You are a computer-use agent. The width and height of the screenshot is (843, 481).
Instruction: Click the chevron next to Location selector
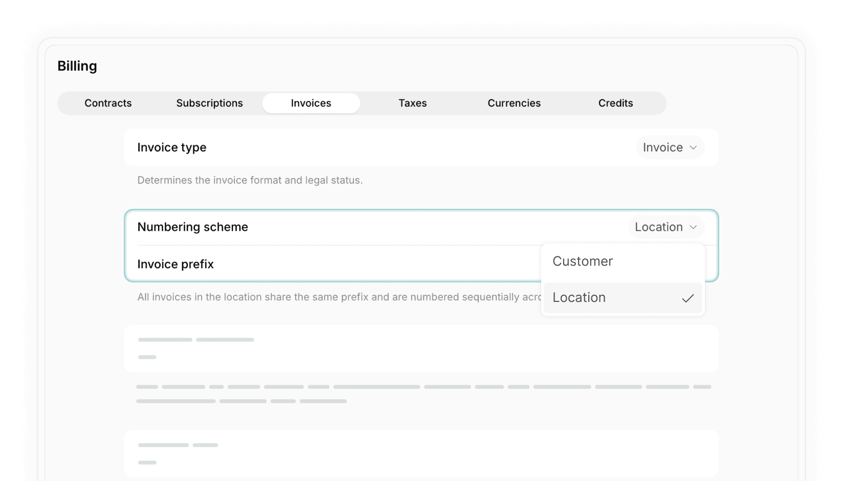[693, 227]
